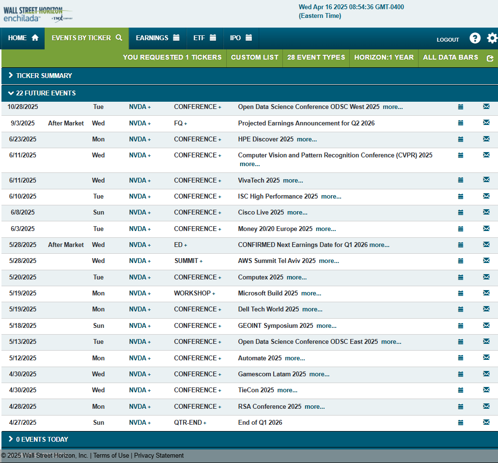Click more link for Dell Tech World 2025
The width and height of the screenshot is (498, 463).
tap(312, 309)
